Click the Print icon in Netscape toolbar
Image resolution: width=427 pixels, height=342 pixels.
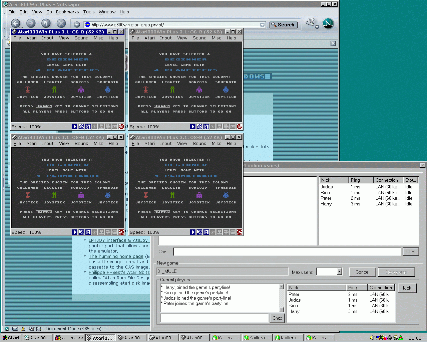tap(311, 22)
